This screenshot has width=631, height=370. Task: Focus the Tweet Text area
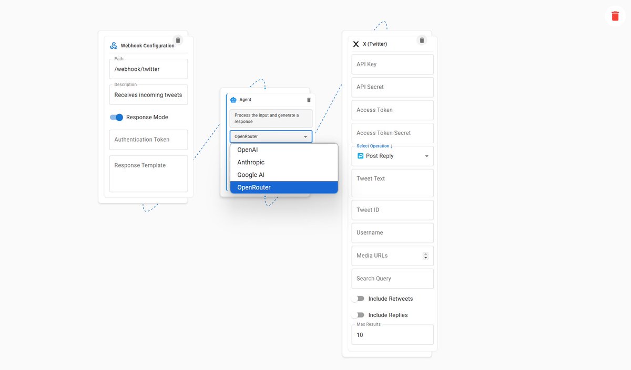(392, 183)
